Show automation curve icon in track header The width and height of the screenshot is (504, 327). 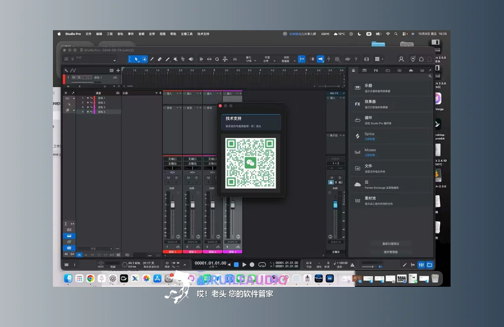coord(73,70)
